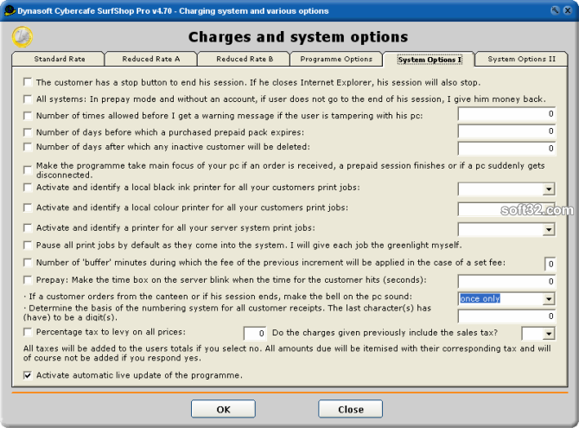Open black ink printer dropdown list
This screenshot has height=428, width=579.
click(549, 189)
